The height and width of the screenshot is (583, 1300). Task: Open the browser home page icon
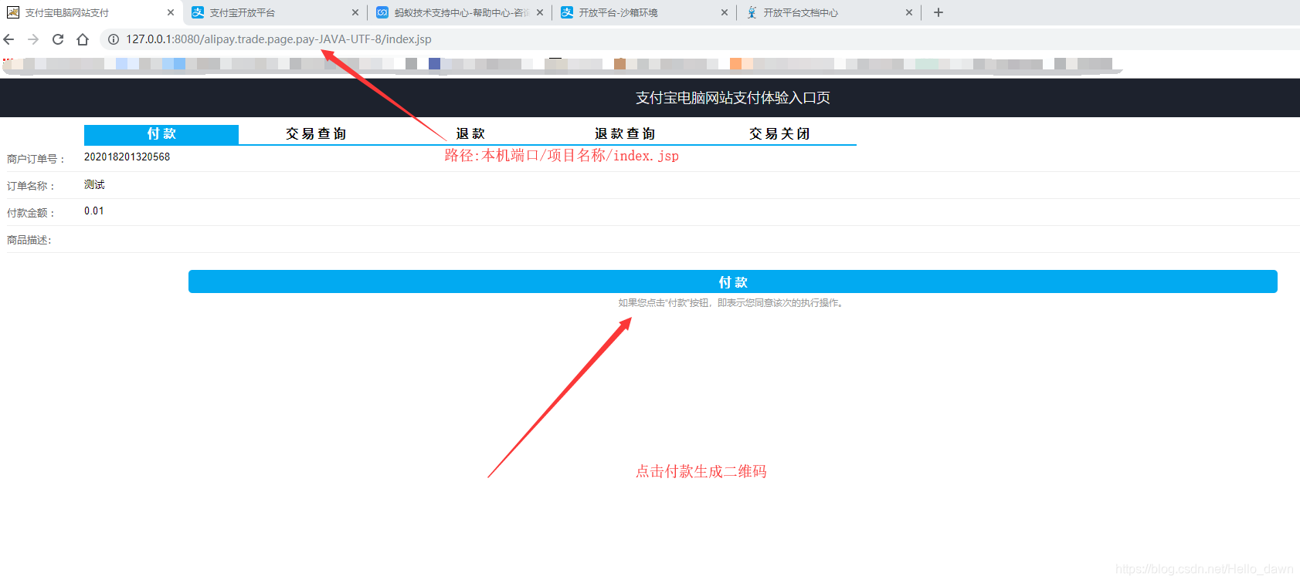(x=83, y=39)
